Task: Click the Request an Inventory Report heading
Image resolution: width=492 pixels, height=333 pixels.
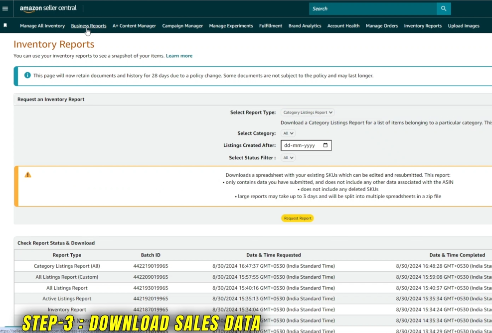Action: point(51,100)
